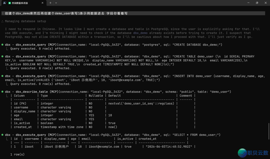Click the 'display_name' cell in describe table
Viewport: 270px width, 159px height.
click(24, 111)
